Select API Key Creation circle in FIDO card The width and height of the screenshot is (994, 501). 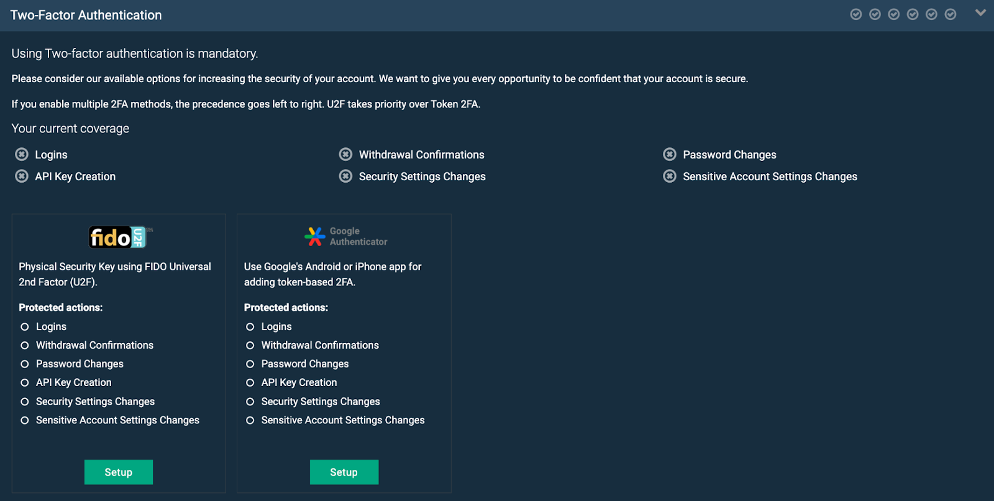point(25,382)
